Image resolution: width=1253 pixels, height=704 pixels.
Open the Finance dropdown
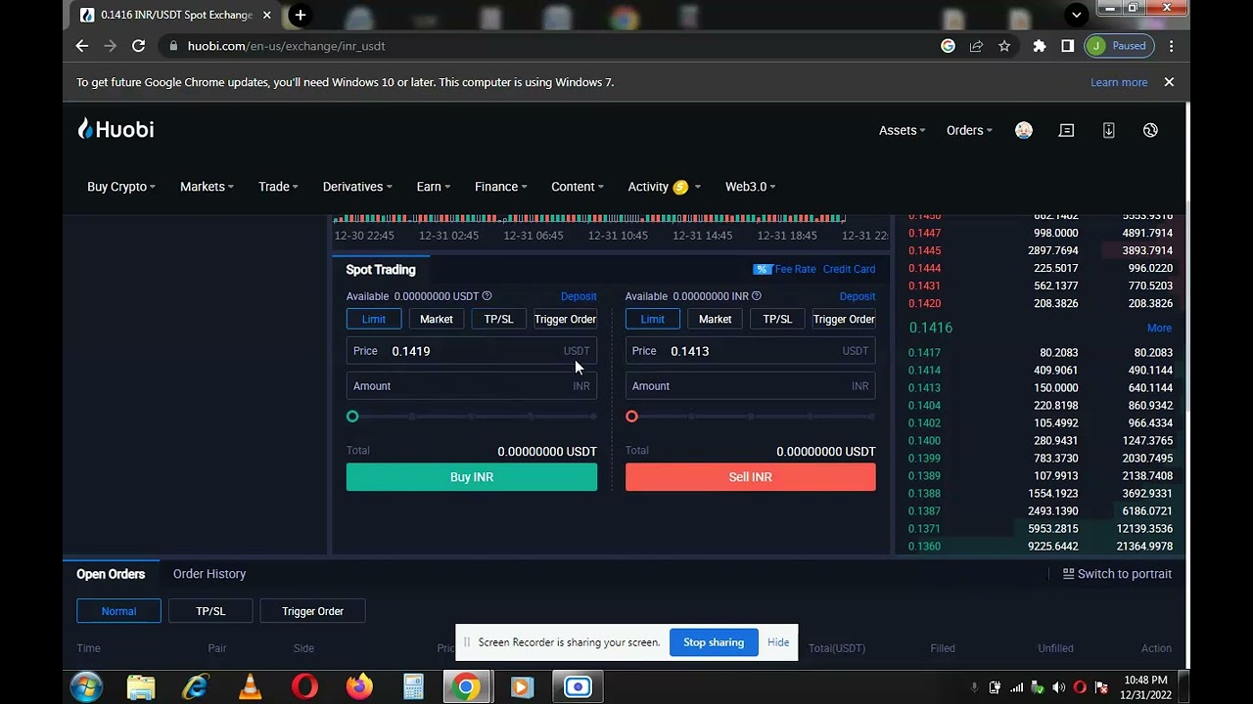[501, 187]
